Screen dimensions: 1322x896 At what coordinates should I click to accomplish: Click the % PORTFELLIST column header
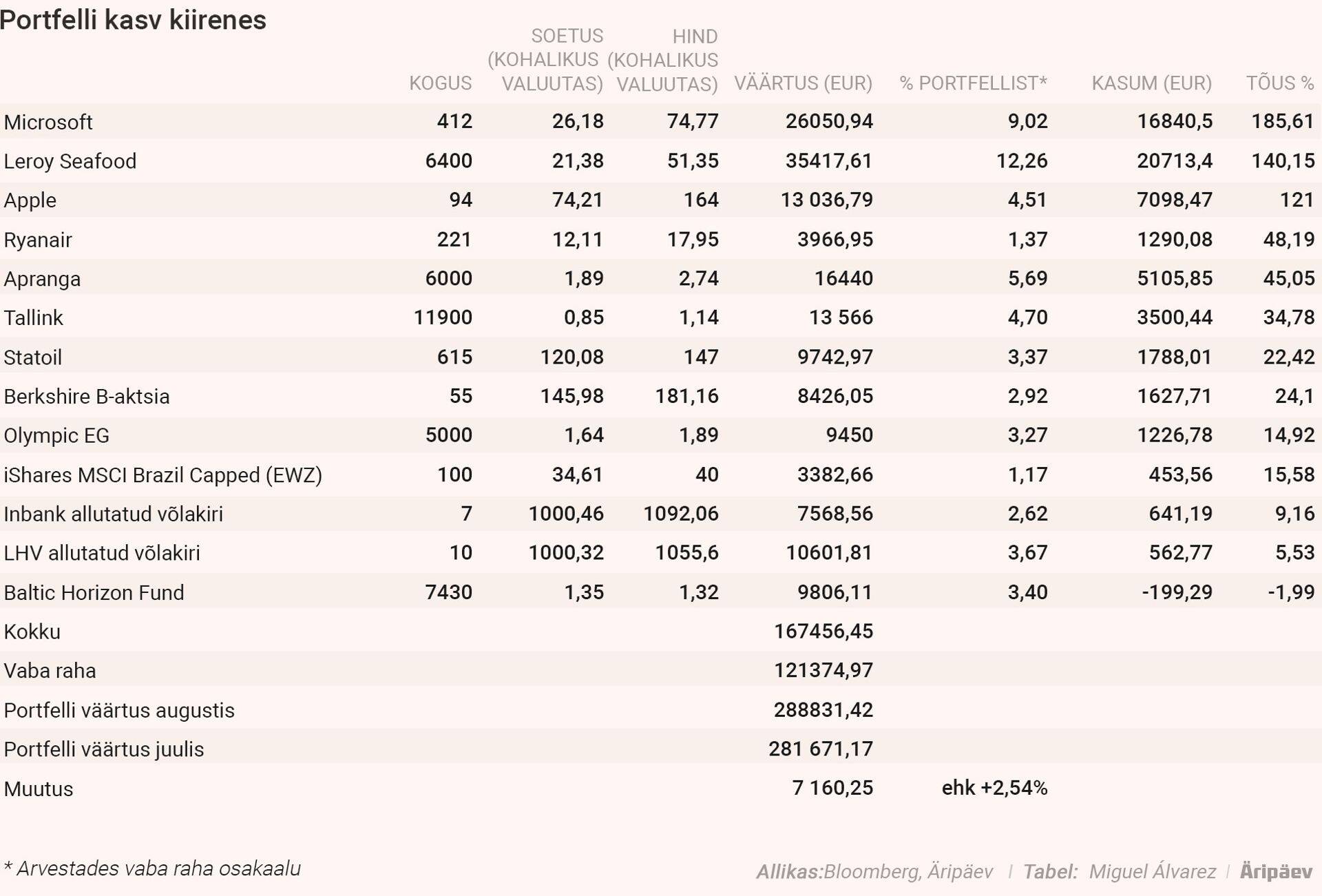tap(972, 83)
